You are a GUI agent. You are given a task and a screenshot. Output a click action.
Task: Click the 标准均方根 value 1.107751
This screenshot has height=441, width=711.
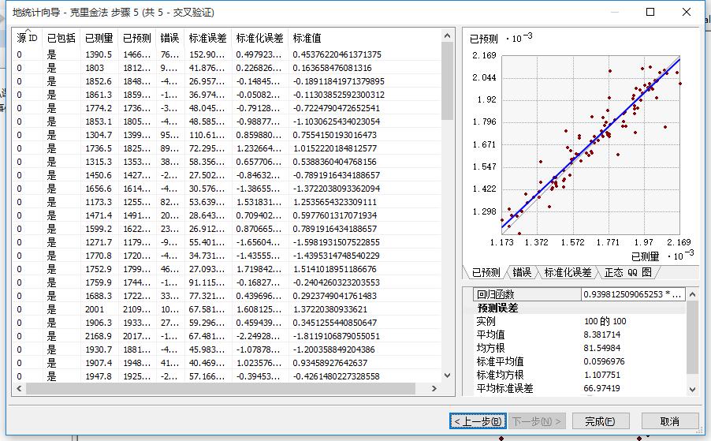coord(601,375)
